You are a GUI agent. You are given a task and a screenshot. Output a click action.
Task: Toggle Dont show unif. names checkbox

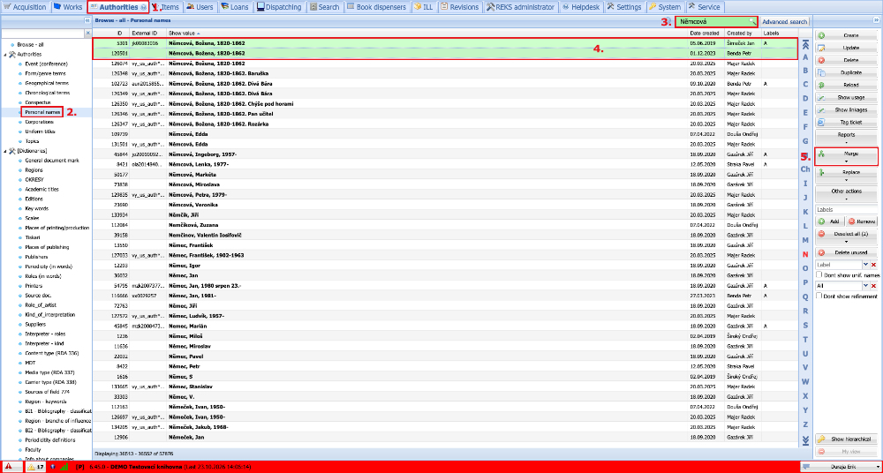coord(820,275)
